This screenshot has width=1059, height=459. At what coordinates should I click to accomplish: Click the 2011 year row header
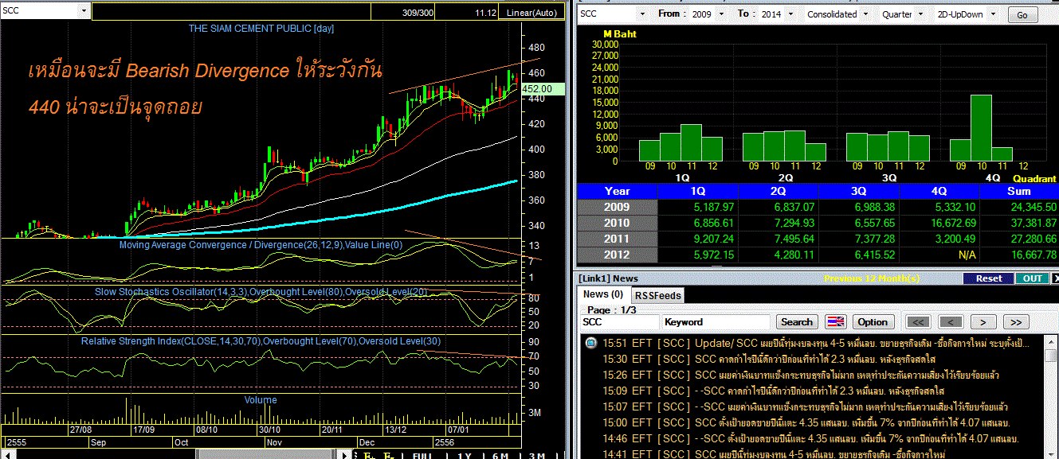[618, 239]
